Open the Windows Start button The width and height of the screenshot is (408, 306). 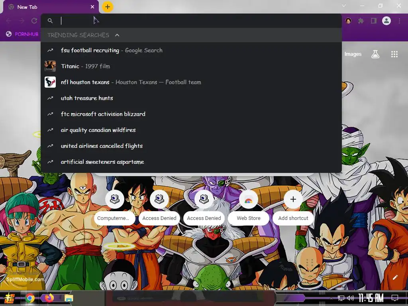[10, 298]
